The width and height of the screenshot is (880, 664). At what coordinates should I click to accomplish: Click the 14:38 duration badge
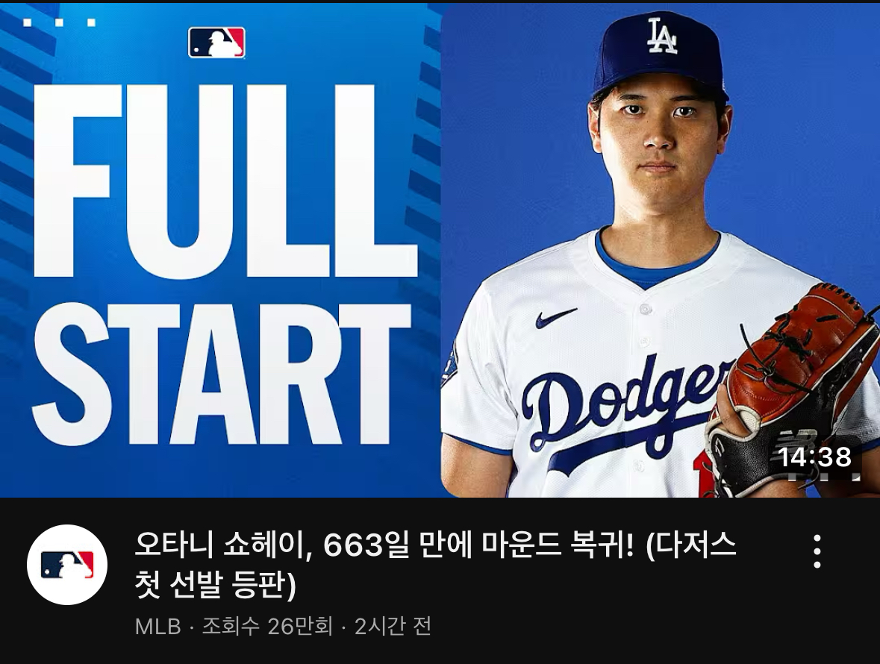pyautogui.click(x=815, y=457)
